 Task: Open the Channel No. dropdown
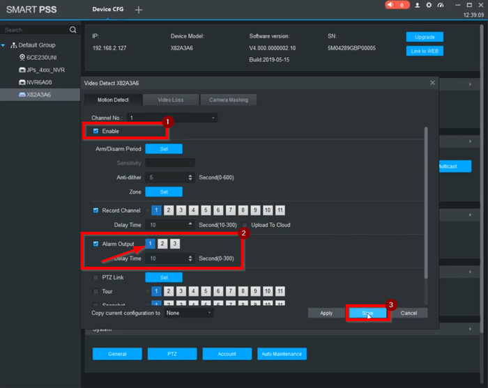171,118
